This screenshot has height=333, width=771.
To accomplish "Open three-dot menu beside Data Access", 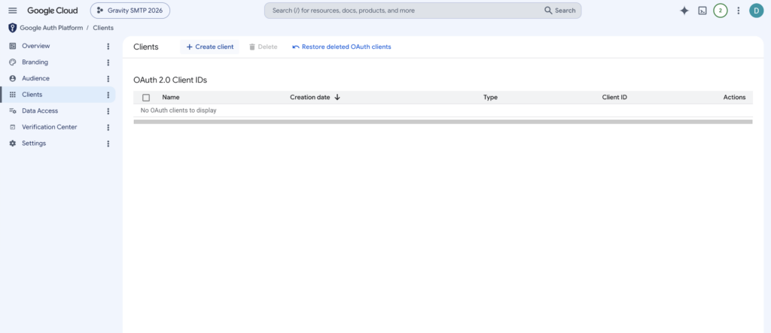I will pyautogui.click(x=108, y=111).
